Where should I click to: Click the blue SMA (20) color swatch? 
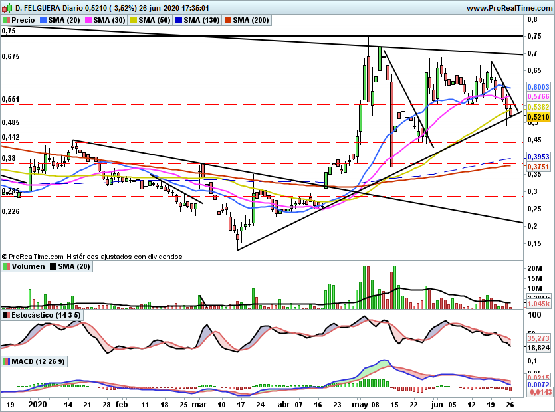43,20
